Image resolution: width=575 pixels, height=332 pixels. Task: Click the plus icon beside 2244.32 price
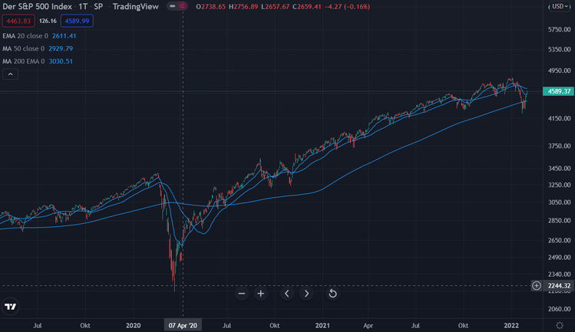536,286
